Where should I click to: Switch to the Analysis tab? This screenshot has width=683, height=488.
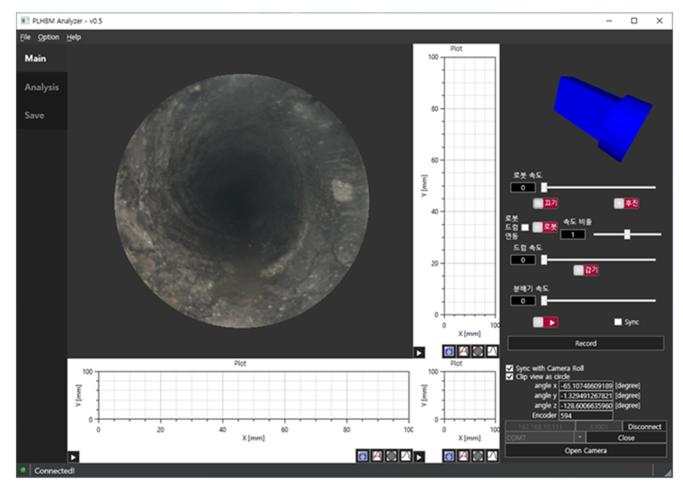[42, 87]
